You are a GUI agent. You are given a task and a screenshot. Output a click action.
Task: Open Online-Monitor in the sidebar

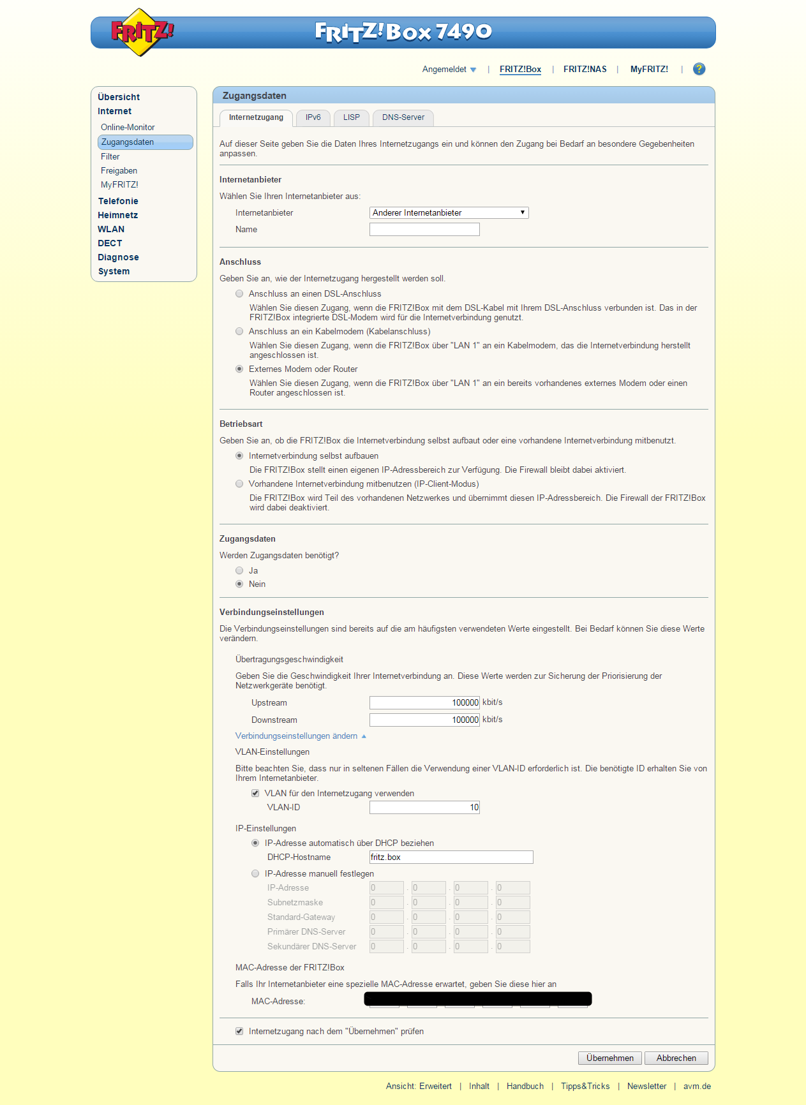(128, 128)
